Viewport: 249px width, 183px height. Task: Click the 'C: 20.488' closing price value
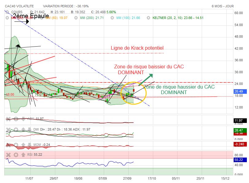tap(98, 12)
